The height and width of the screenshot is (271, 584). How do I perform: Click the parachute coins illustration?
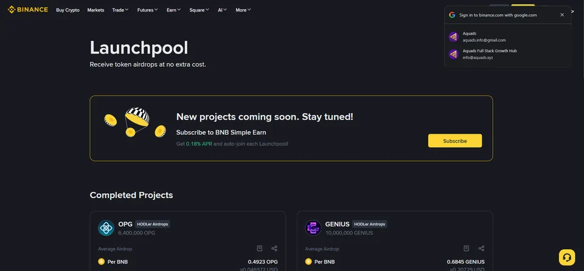click(x=135, y=122)
